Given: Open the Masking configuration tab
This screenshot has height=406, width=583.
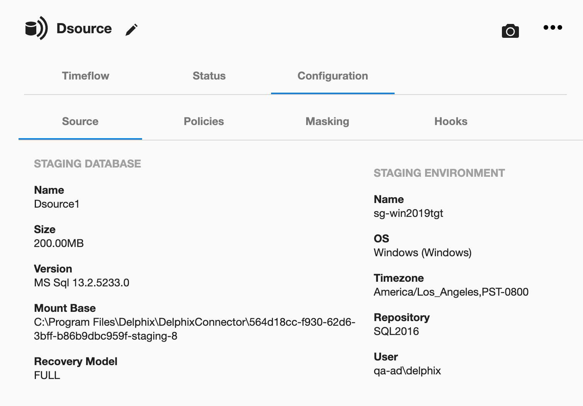Looking at the screenshot, I should [327, 121].
